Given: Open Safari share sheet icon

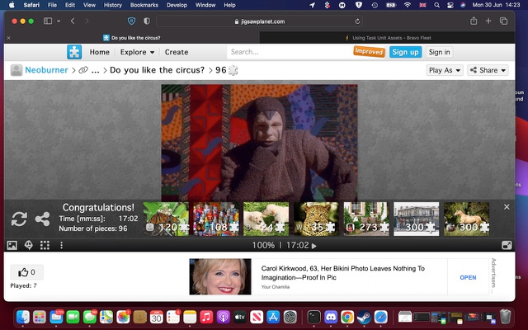Looking at the screenshot, I should pyautogui.click(x=474, y=21).
